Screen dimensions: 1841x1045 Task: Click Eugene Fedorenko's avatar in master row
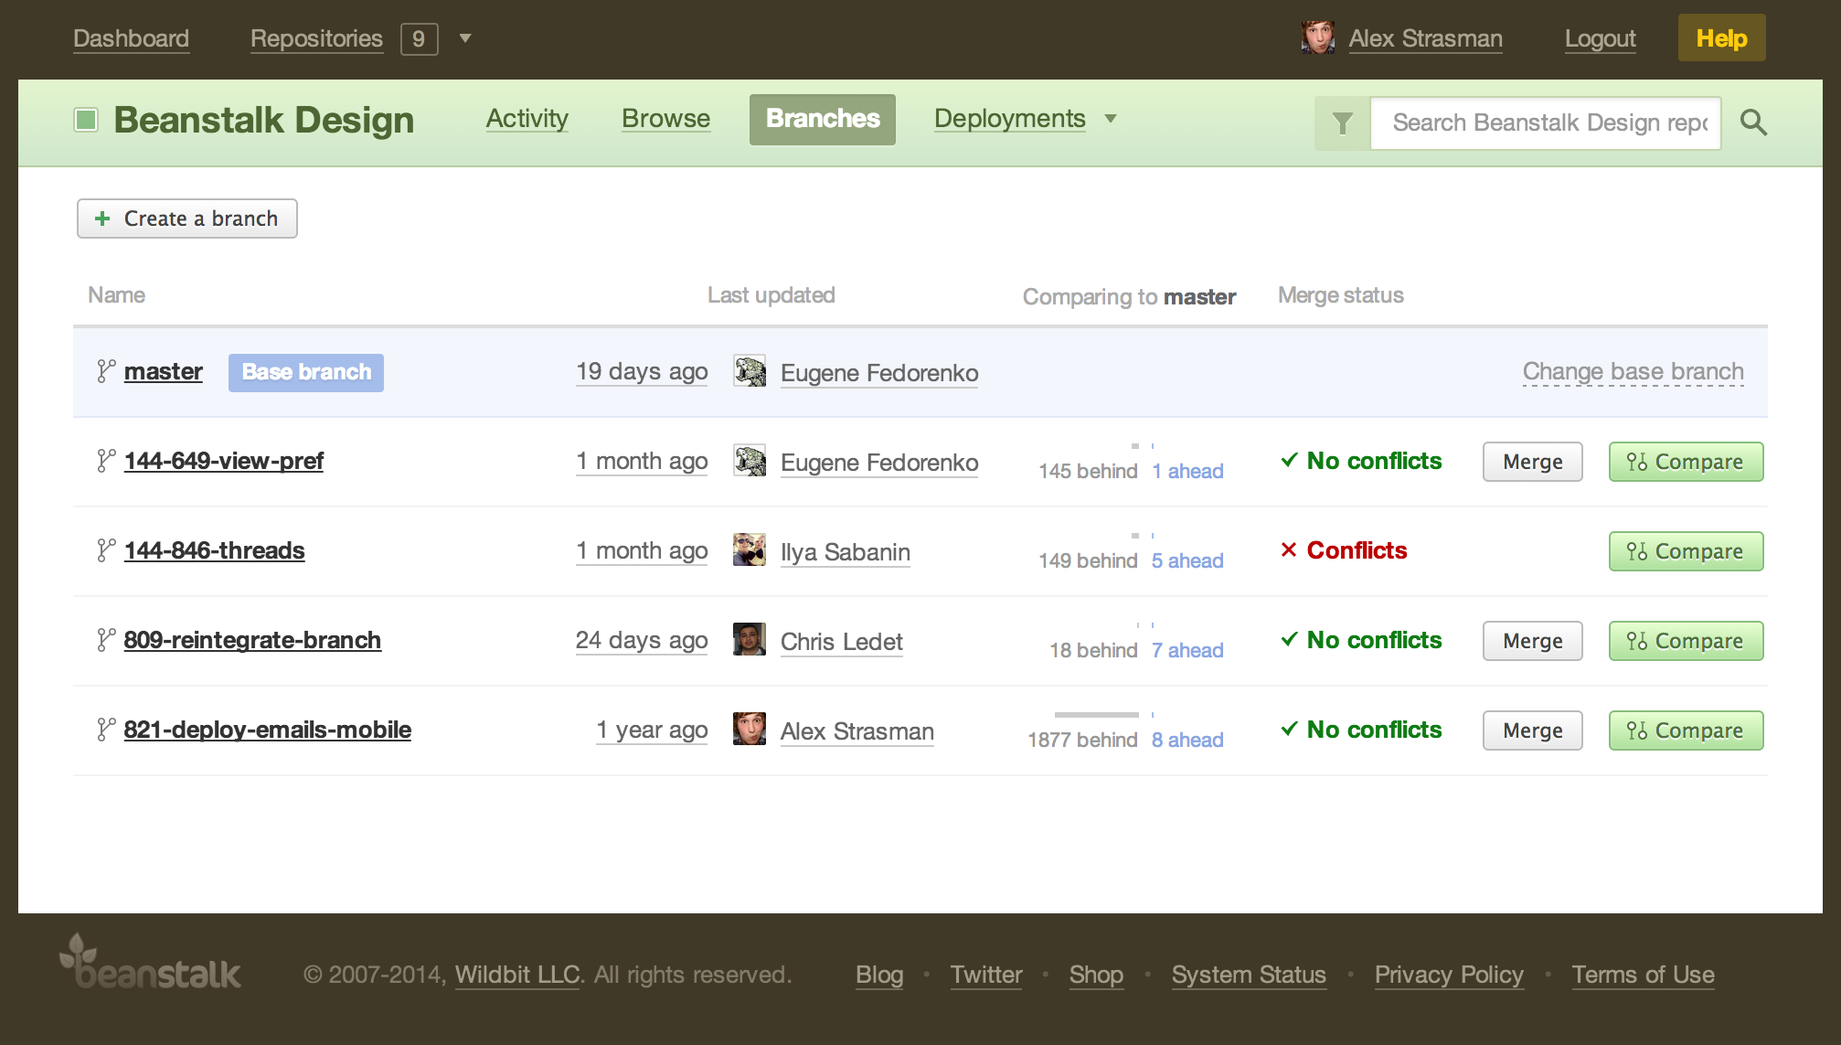(750, 371)
